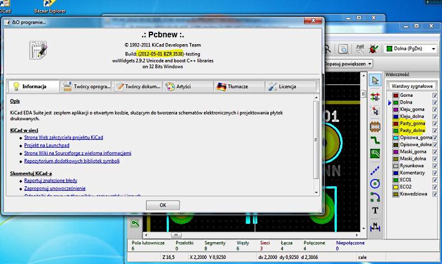Click the green zone icon on left toolbar
The width and height of the screenshot is (442, 264).
click(135, 224)
